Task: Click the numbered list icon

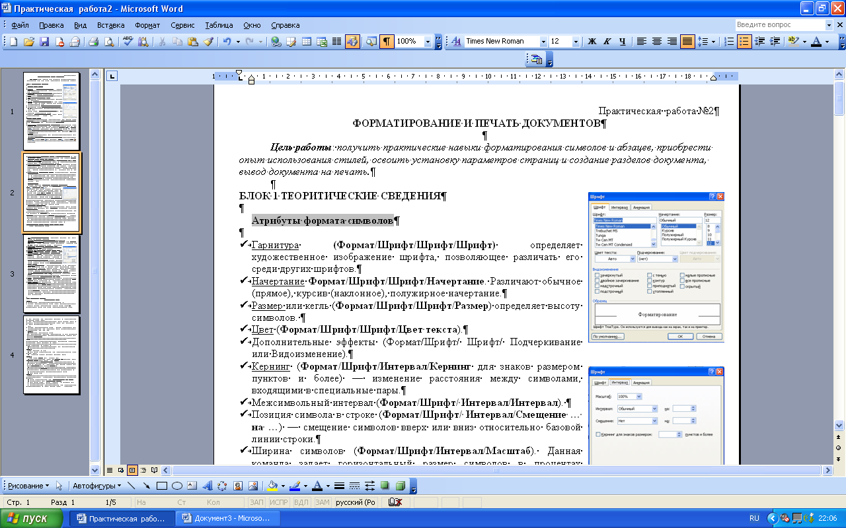Action: tap(729, 41)
